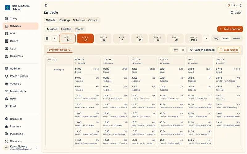Click the Vouchers icon

6,84
